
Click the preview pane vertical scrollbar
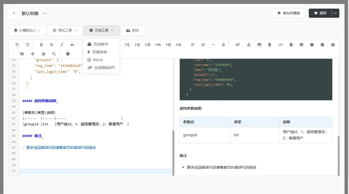pos(339,155)
